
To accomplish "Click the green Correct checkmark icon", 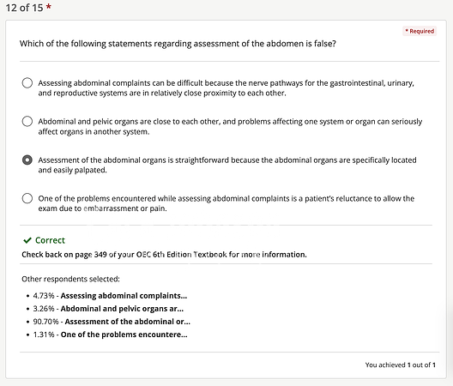I will pyautogui.click(x=27, y=240).
